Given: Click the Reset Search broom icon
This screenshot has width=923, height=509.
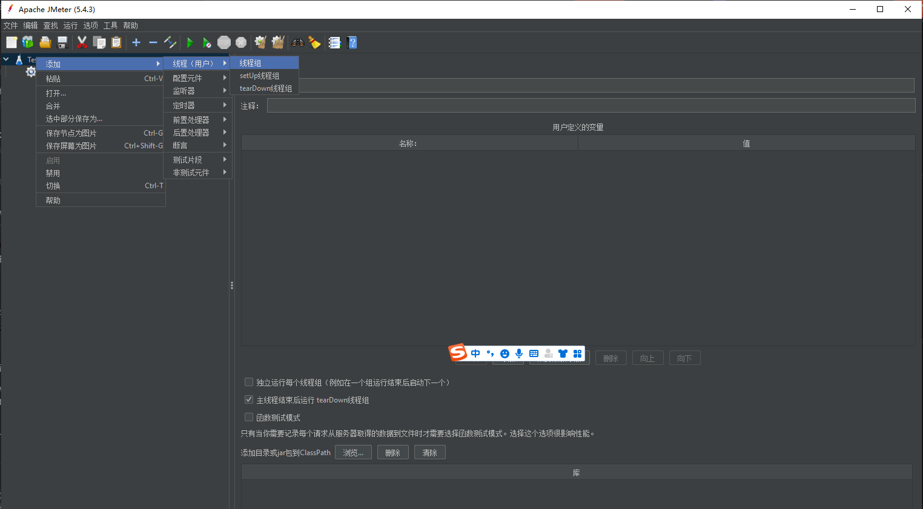Looking at the screenshot, I should [x=314, y=42].
